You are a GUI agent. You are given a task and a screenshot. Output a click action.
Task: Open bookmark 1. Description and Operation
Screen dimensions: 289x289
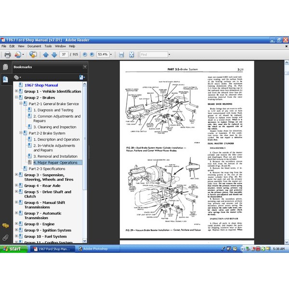(x=56, y=139)
